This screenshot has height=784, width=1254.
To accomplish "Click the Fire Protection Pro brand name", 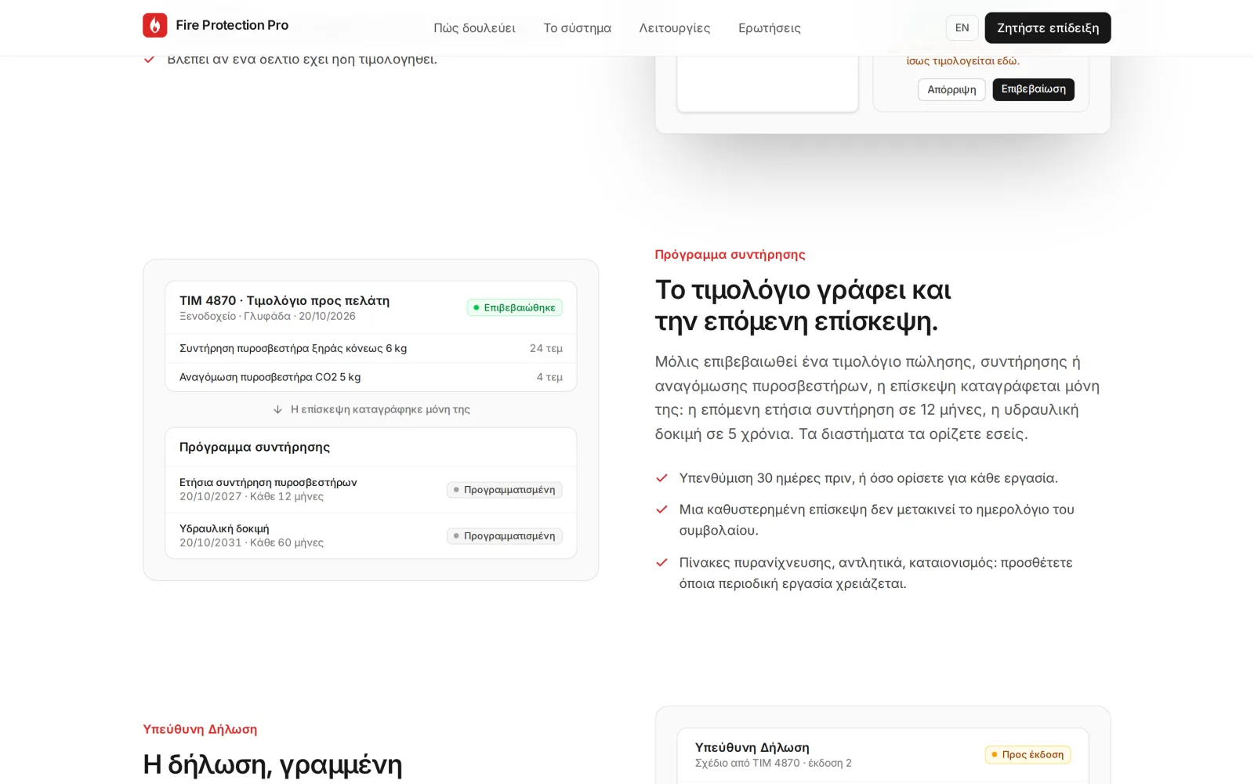I will click(232, 25).
